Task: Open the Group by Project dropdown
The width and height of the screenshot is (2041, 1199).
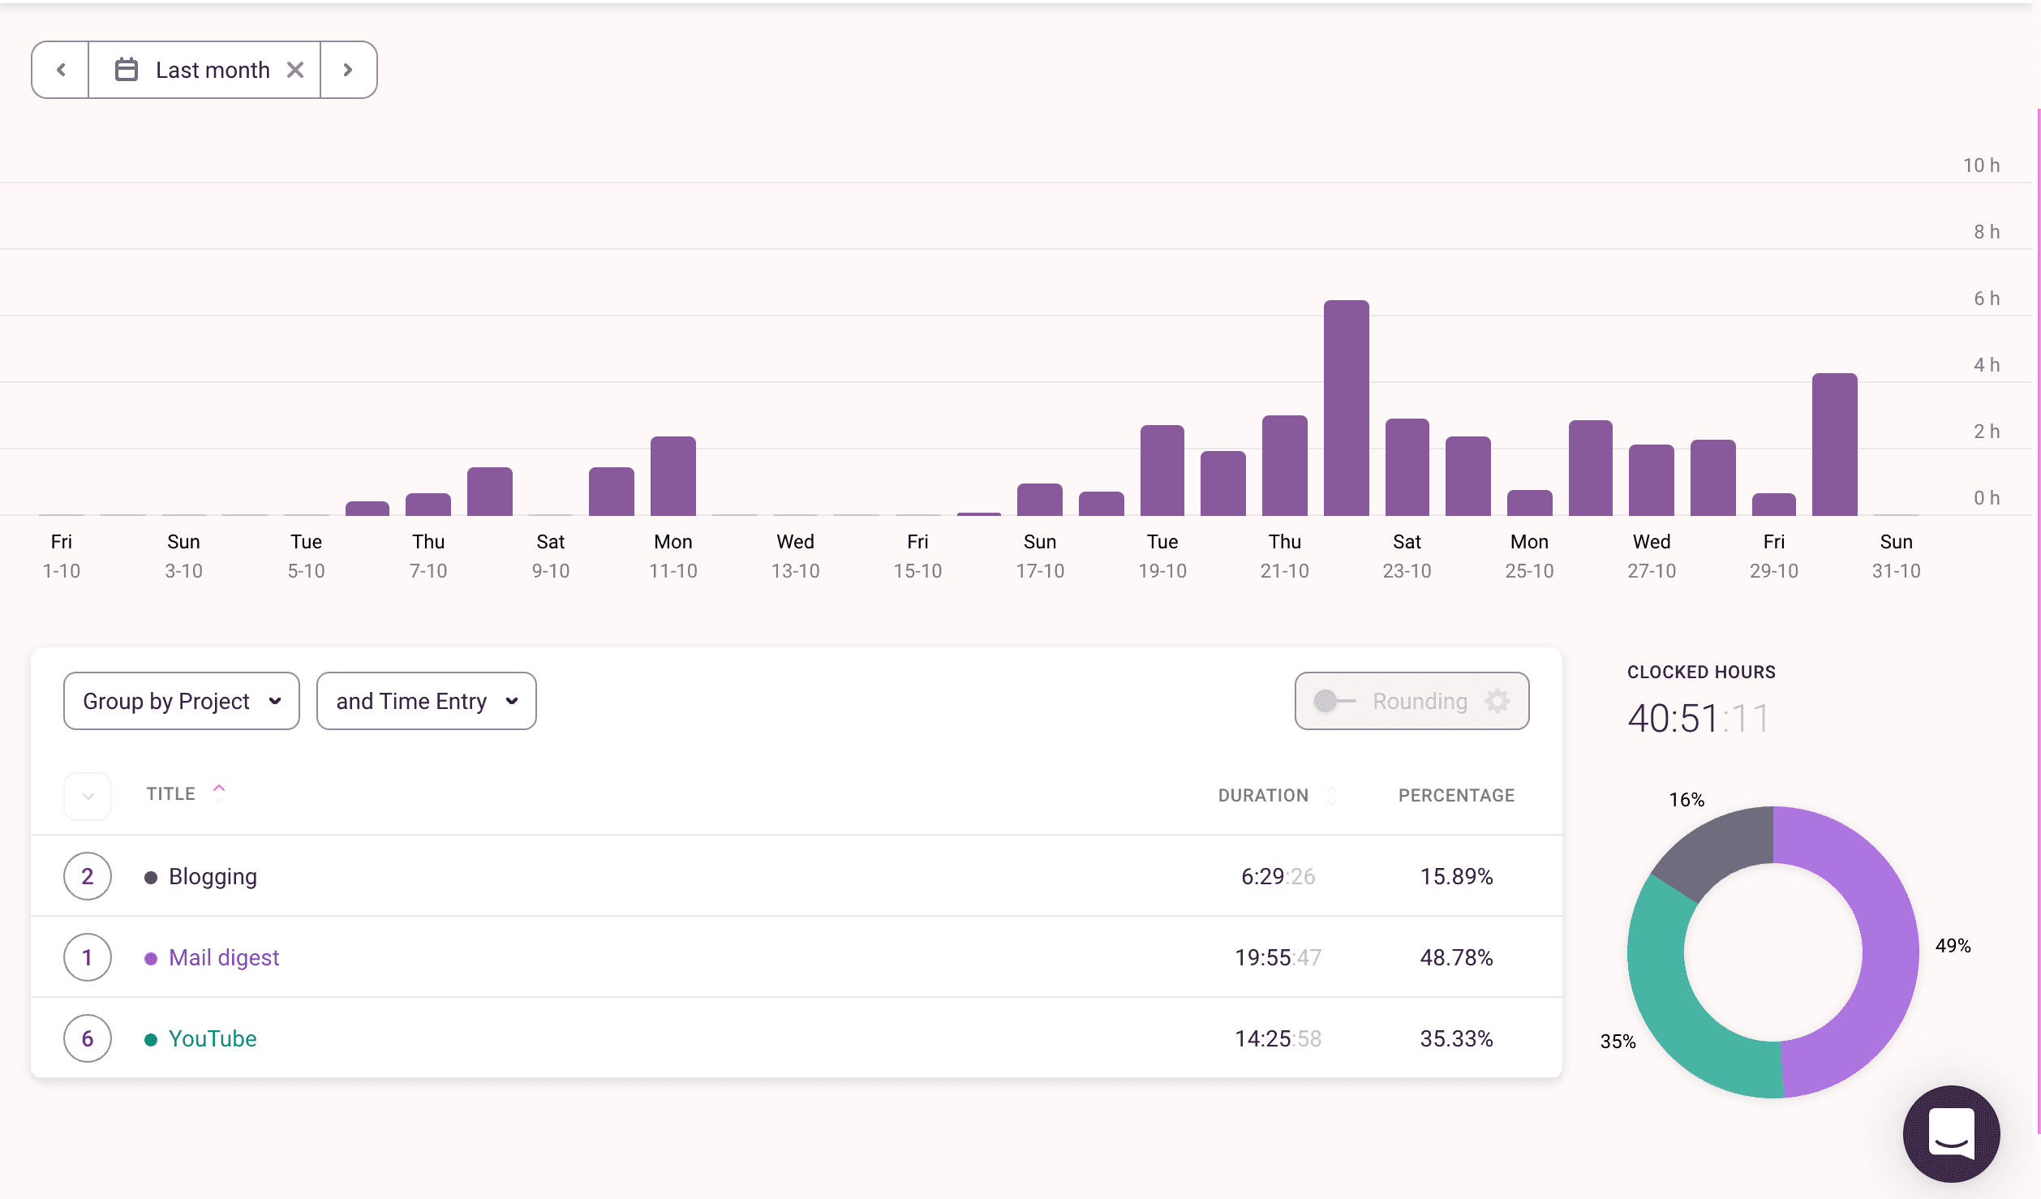Action: pyautogui.click(x=180, y=701)
